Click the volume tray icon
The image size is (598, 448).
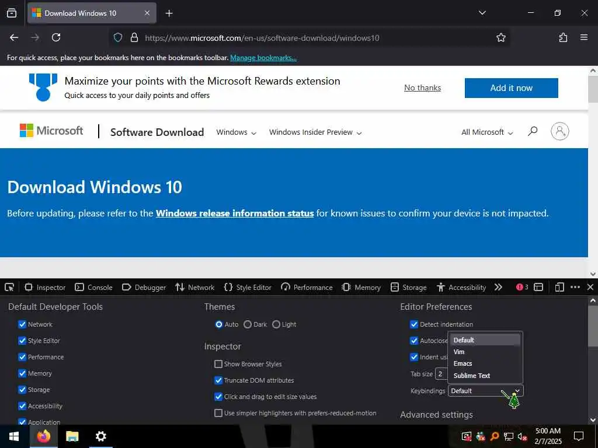[x=522, y=436]
